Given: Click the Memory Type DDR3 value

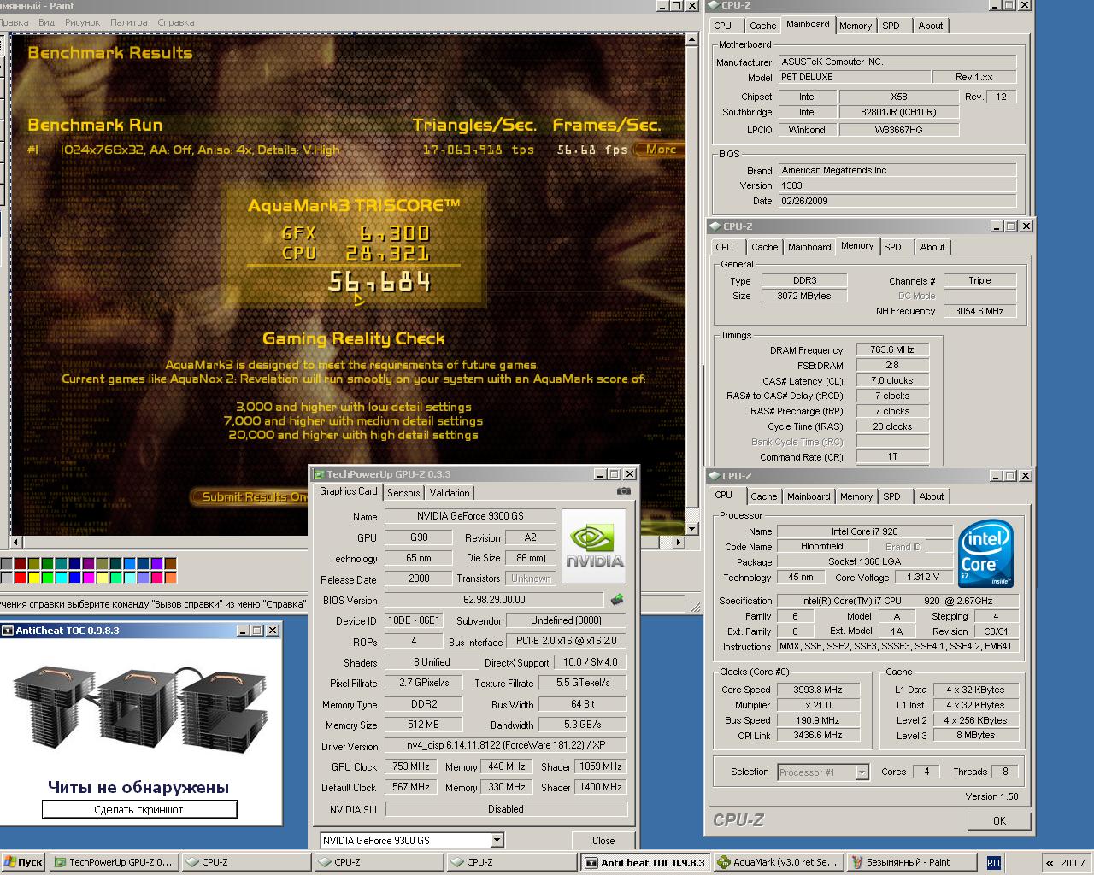Looking at the screenshot, I should [x=804, y=280].
